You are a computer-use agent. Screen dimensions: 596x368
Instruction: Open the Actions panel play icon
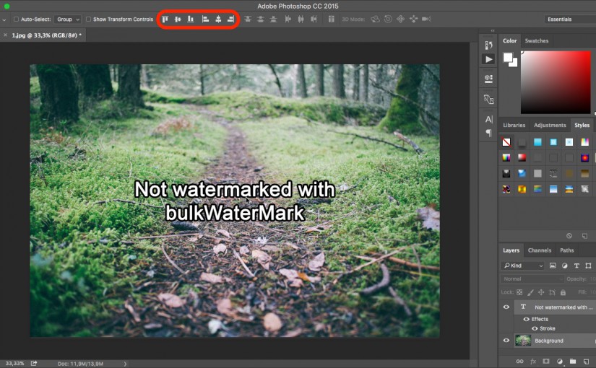(x=489, y=59)
